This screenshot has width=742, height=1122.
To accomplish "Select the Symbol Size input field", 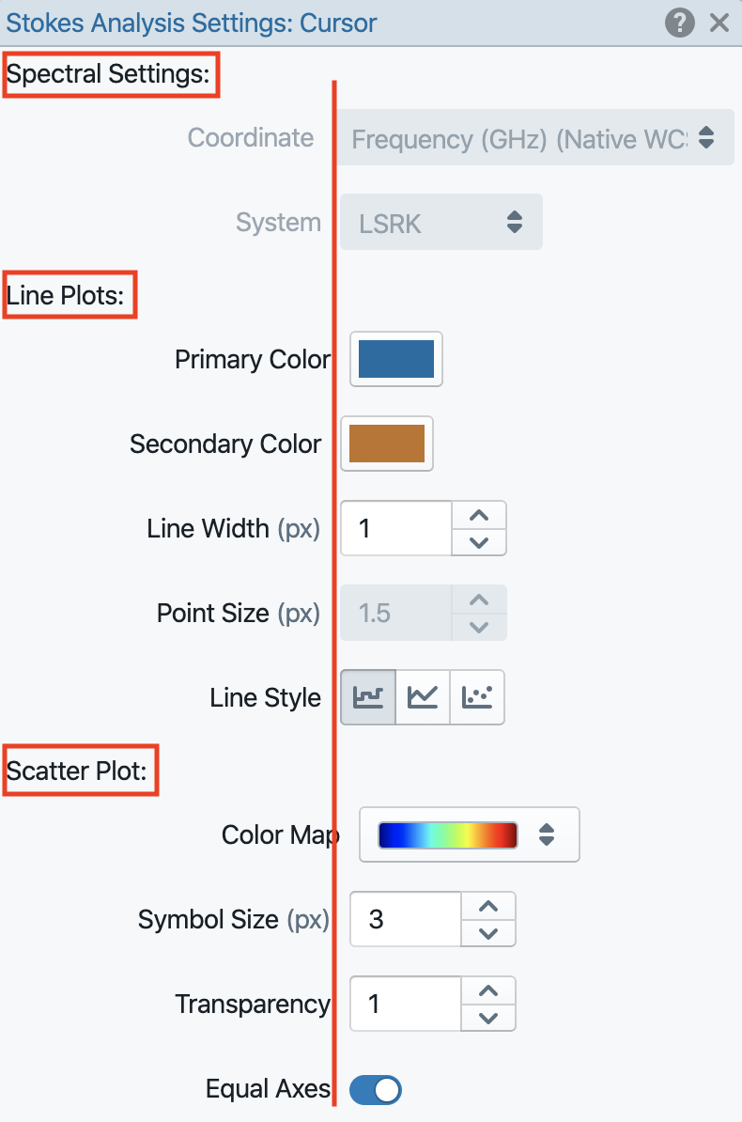I will 404,919.
